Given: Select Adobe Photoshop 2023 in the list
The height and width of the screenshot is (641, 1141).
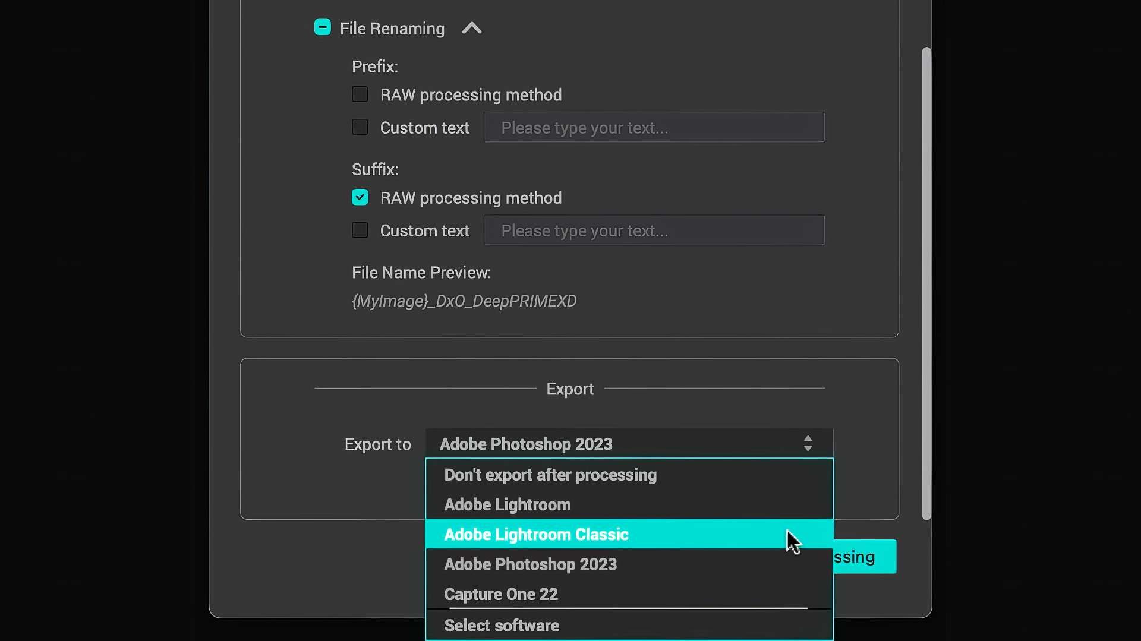Looking at the screenshot, I should [x=530, y=564].
